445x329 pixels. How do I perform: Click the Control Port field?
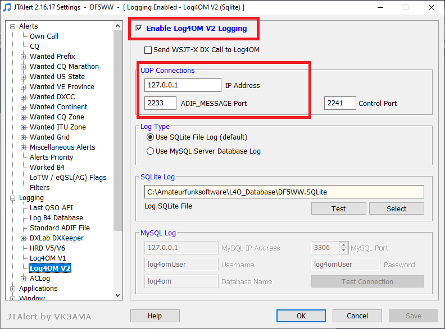click(x=340, y=103)
